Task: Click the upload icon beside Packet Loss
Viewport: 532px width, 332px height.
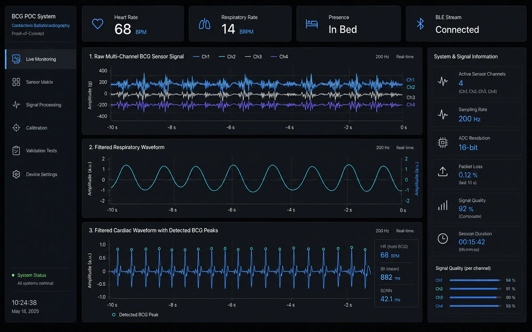Action: [442, 172]
